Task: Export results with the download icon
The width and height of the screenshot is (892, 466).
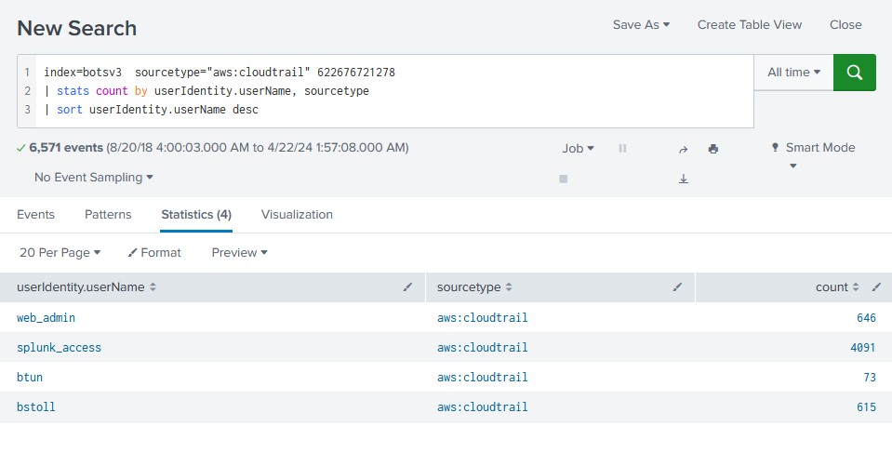Action: [x=683, y=179]
